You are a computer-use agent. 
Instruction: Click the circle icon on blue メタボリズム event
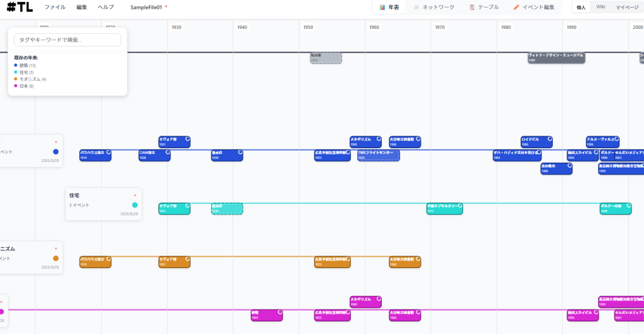[x=378, y=139]
